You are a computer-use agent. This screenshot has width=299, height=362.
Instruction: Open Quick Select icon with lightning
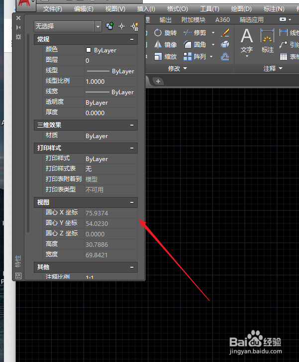tap(134, 26)
